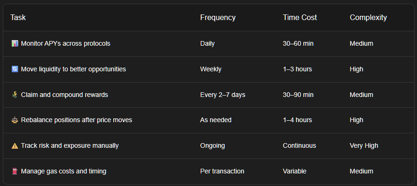Click the Claim and compound rewards text
Viewport: 417px width, 186px height.
(65, 95)
